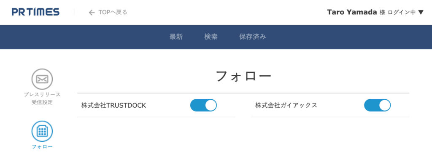Expand the ▼ arrow beside ログイン中
The width and height of the screenshot is (432, 159).
421,12
